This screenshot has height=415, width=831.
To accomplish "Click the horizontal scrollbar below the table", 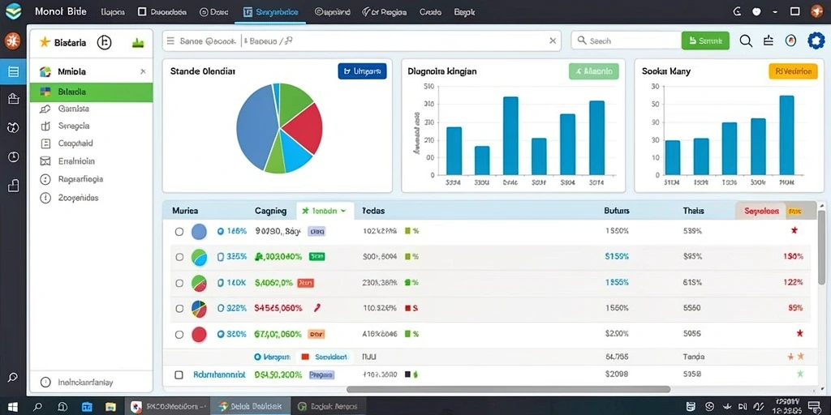I will [508, 389].
